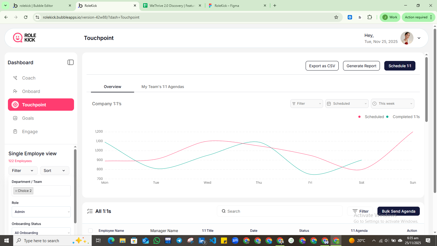
Task: Toggle the Completed 1:1s legend series
Action: coord(403,117)
